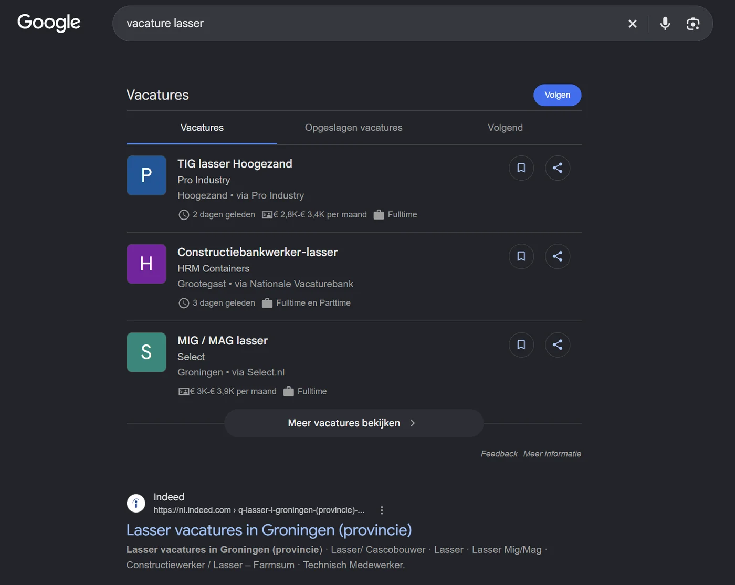Viewport: 735px width, 585px height.
Task: Open Indeed result three-dot menu
Action: coord(382,510)
